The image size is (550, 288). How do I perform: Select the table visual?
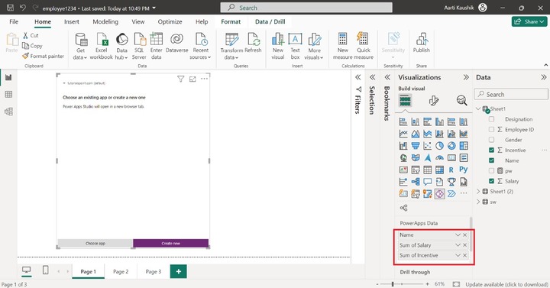[x=427, y=170]
